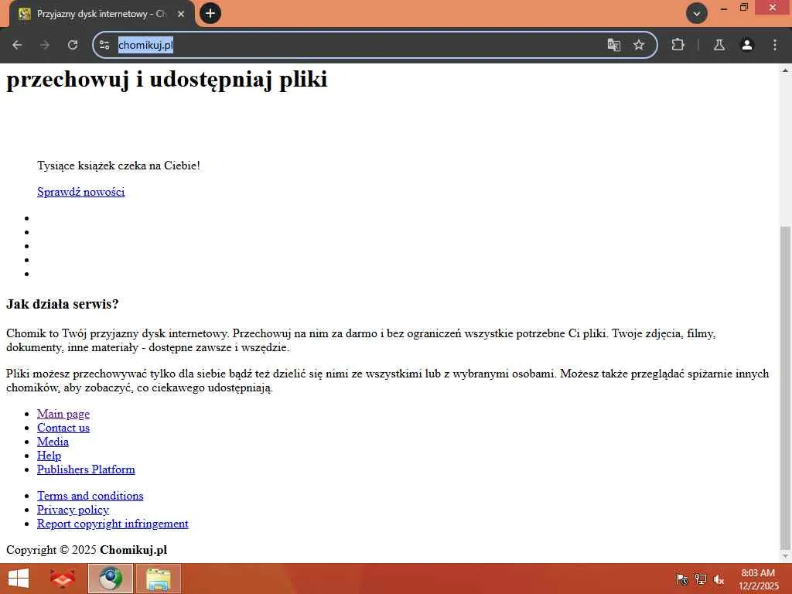This screenshot has height=594, width=792.
Task: Go back with the browser back arrow
Action: pos(17,45)
